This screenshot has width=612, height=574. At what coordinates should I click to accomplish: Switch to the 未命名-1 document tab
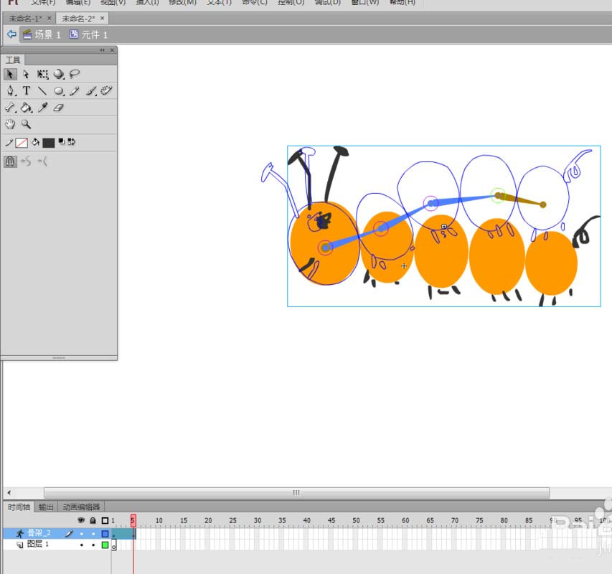[x=26, y=18]
